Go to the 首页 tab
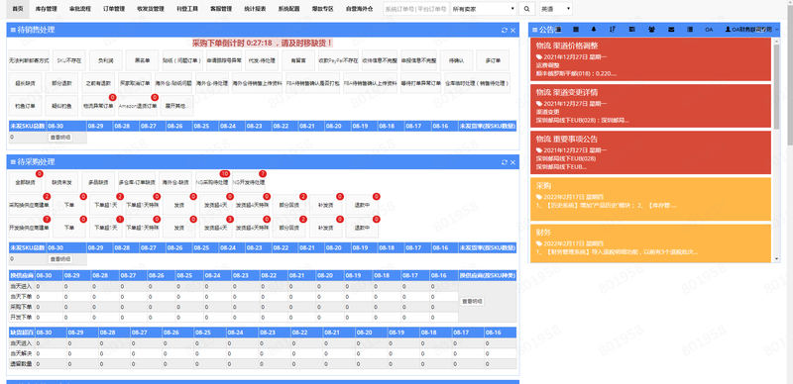 18,9
